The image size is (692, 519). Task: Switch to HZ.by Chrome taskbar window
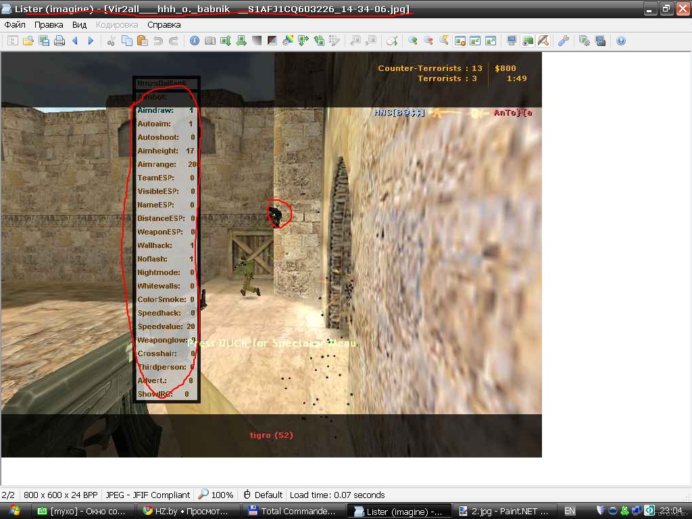(189, 511)
